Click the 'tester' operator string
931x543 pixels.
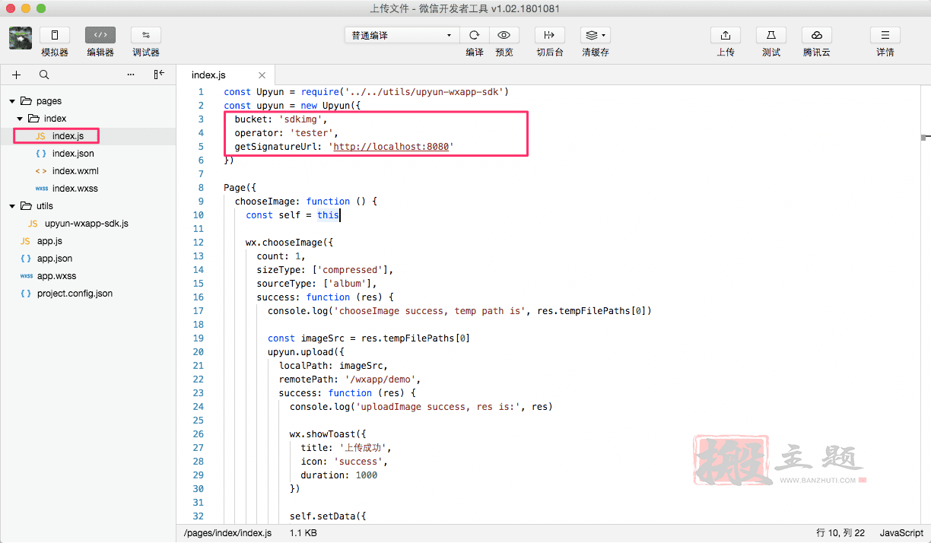pos(311,133)
